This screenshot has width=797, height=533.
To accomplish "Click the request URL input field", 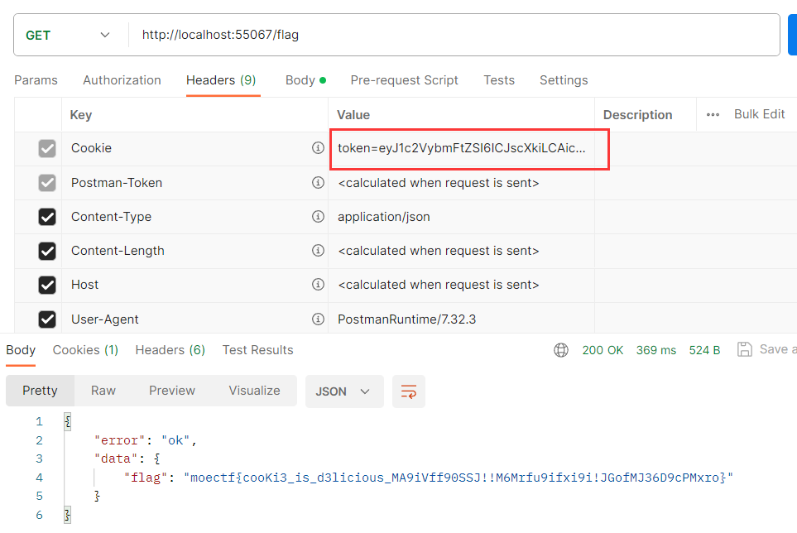I will [455, 35].
